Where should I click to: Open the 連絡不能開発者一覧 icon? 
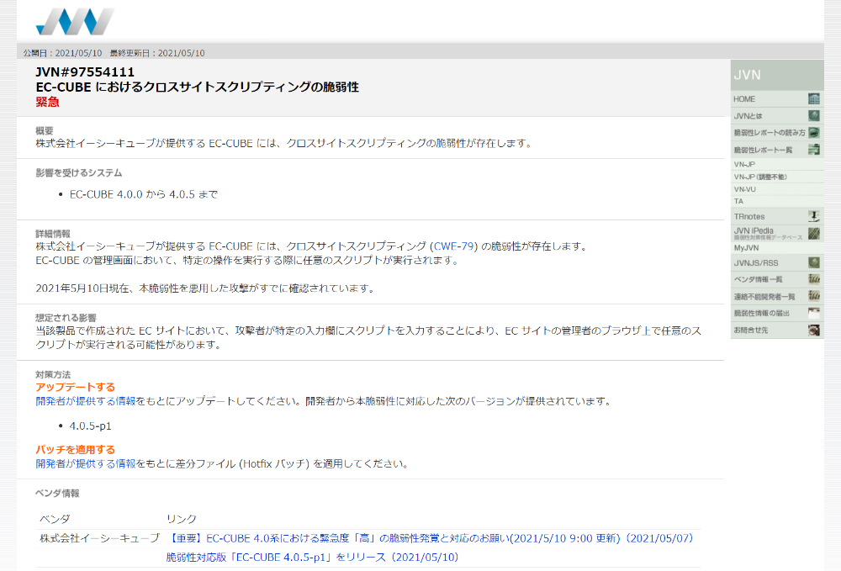point(813,297)
